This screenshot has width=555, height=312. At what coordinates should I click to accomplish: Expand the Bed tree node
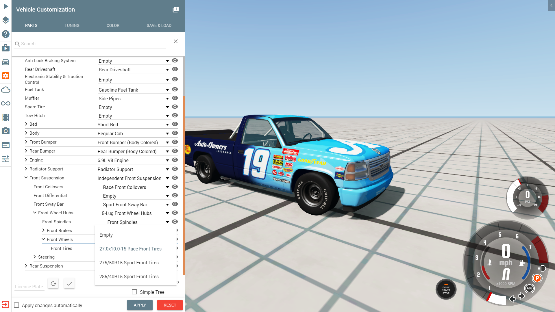click(26, 124)
